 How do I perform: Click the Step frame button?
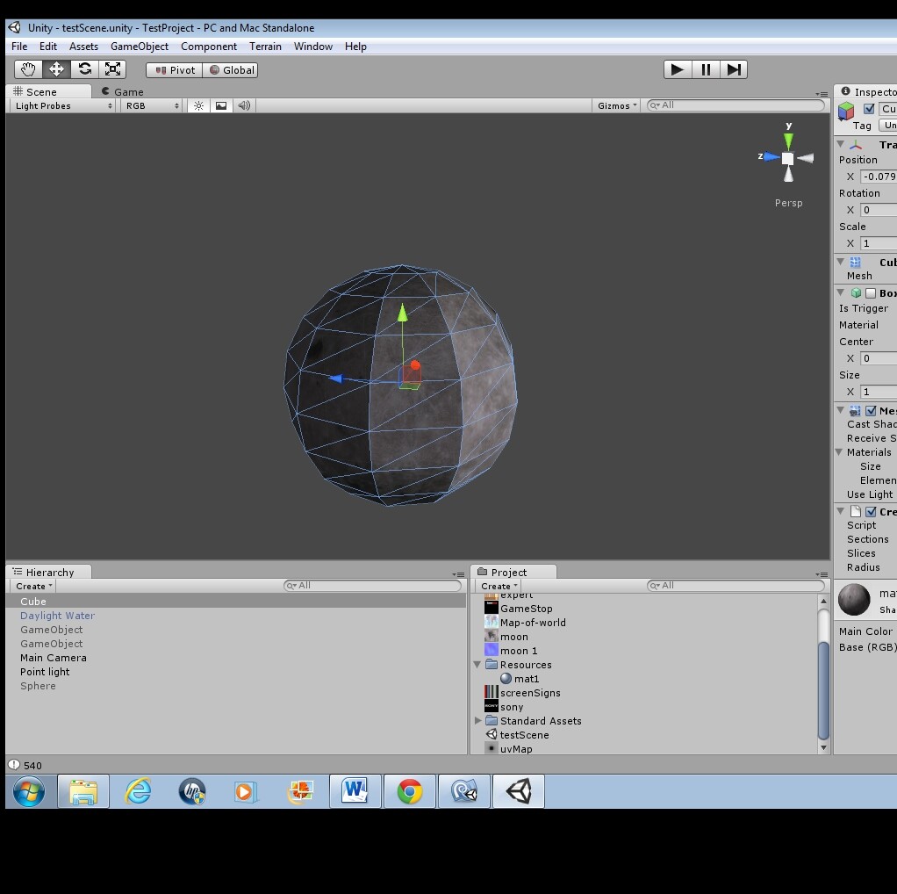point(735,68)
